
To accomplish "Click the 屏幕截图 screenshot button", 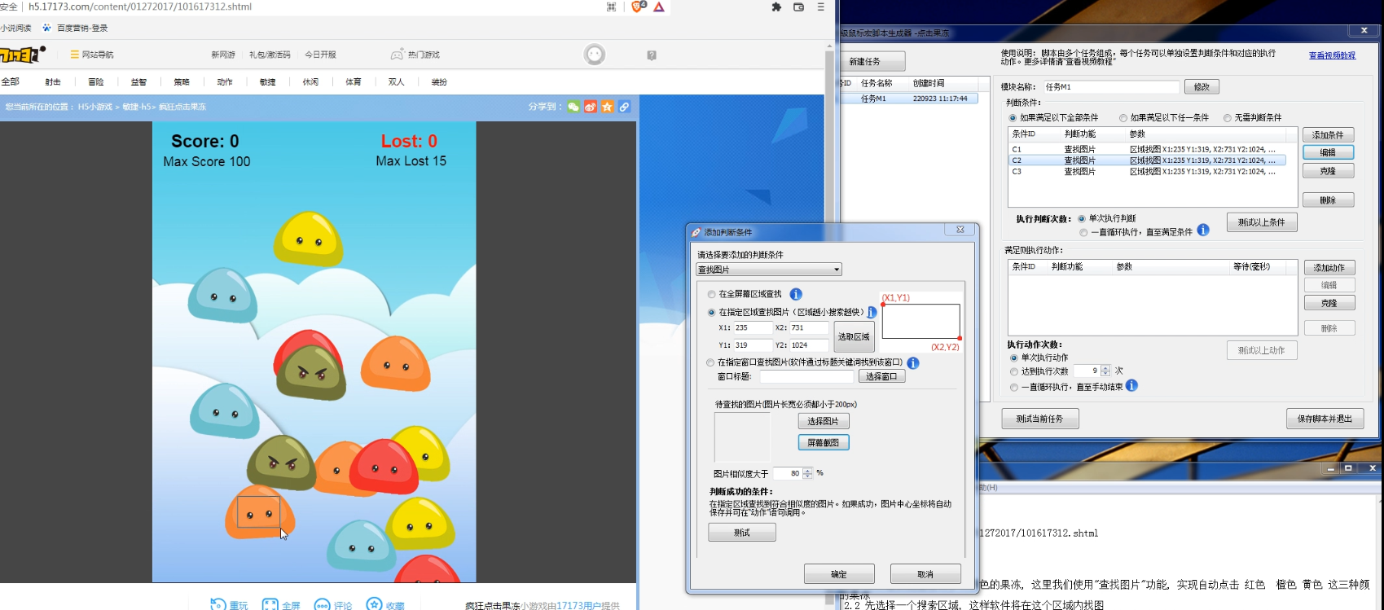I will coord(824,442).
